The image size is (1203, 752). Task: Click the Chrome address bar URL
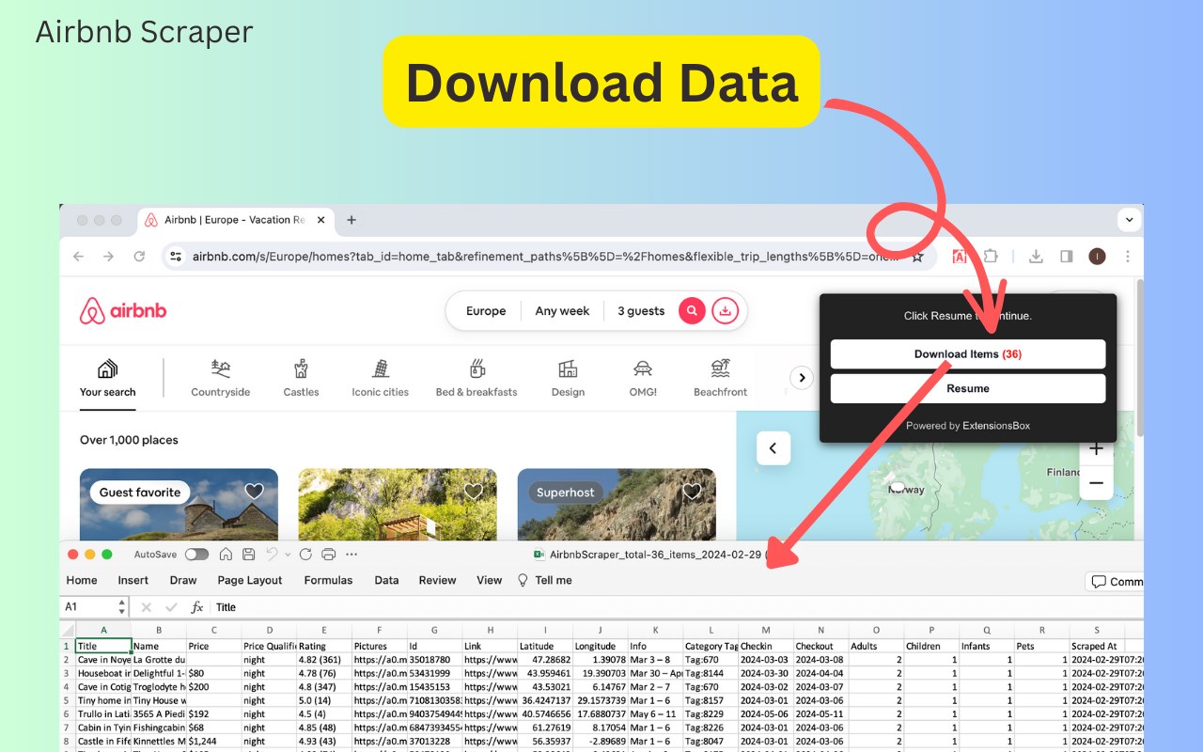click(x=545, y=257)
